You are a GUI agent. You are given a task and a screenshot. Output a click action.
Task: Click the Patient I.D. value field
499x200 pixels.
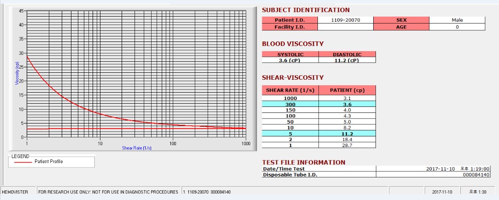(345, 20)
